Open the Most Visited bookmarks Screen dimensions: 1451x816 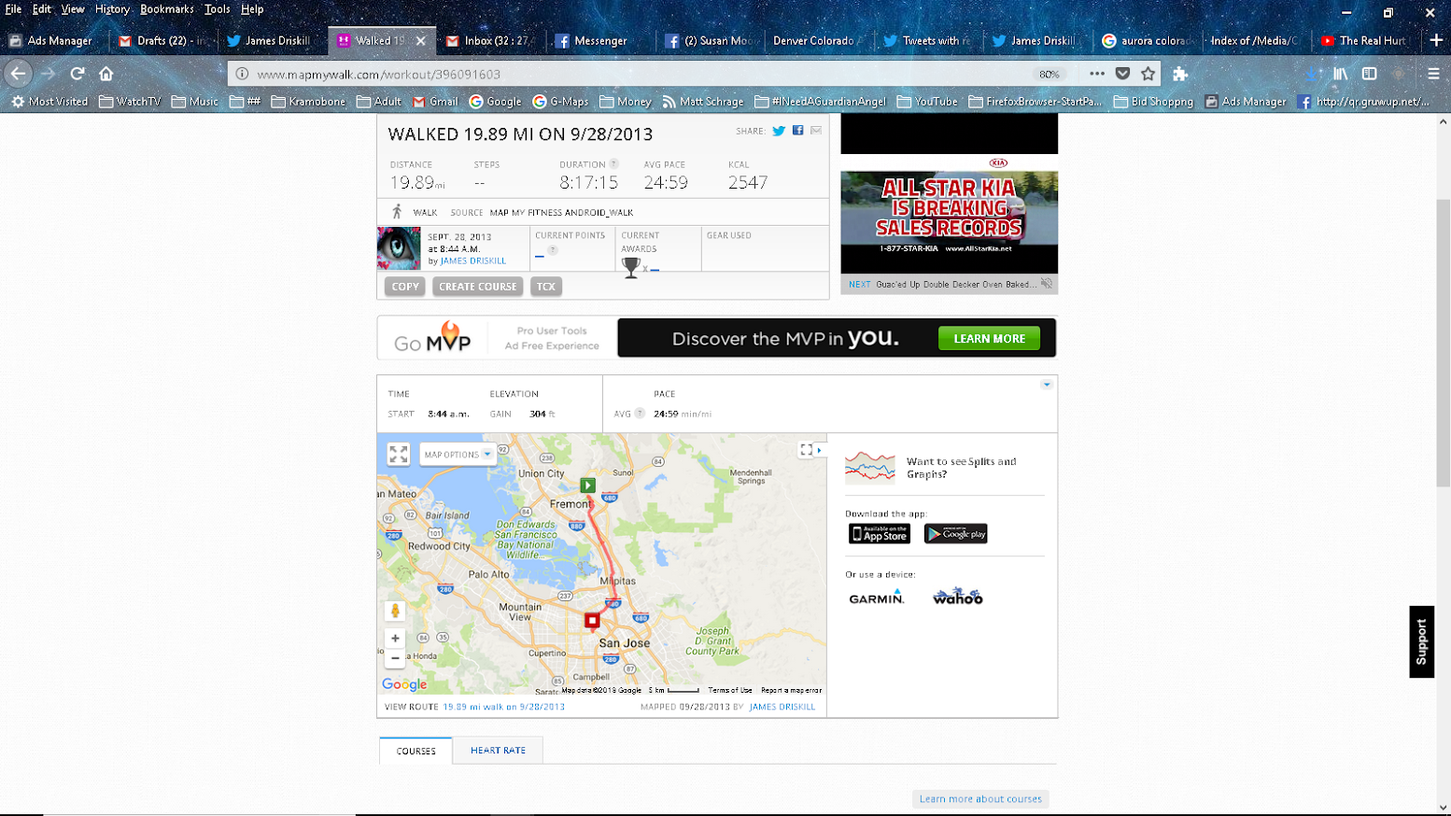(x=49, y=102)
